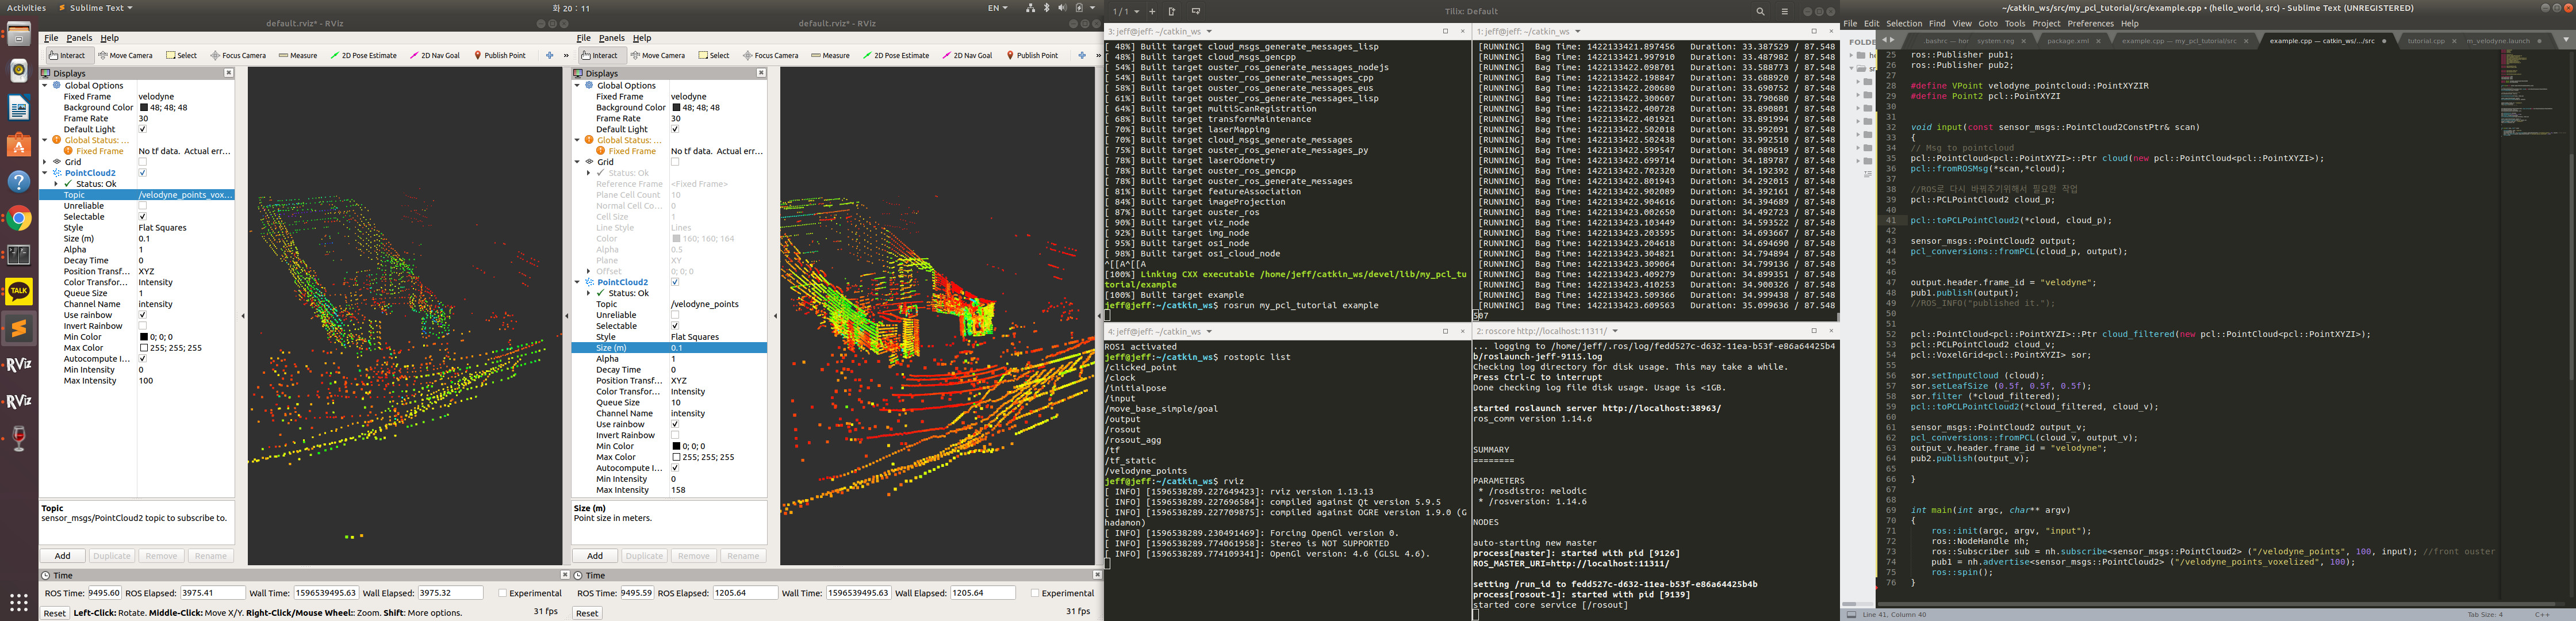The image size is (2576, 621).
Task: Close Displays panel in left RViz
Action: tap(228, 73)
